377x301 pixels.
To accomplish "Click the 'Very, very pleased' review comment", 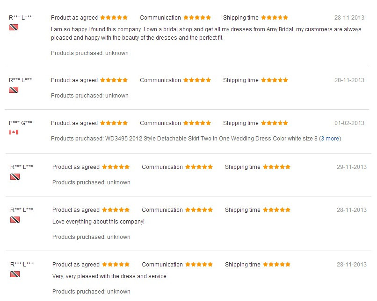I will [x=109, y=276].
